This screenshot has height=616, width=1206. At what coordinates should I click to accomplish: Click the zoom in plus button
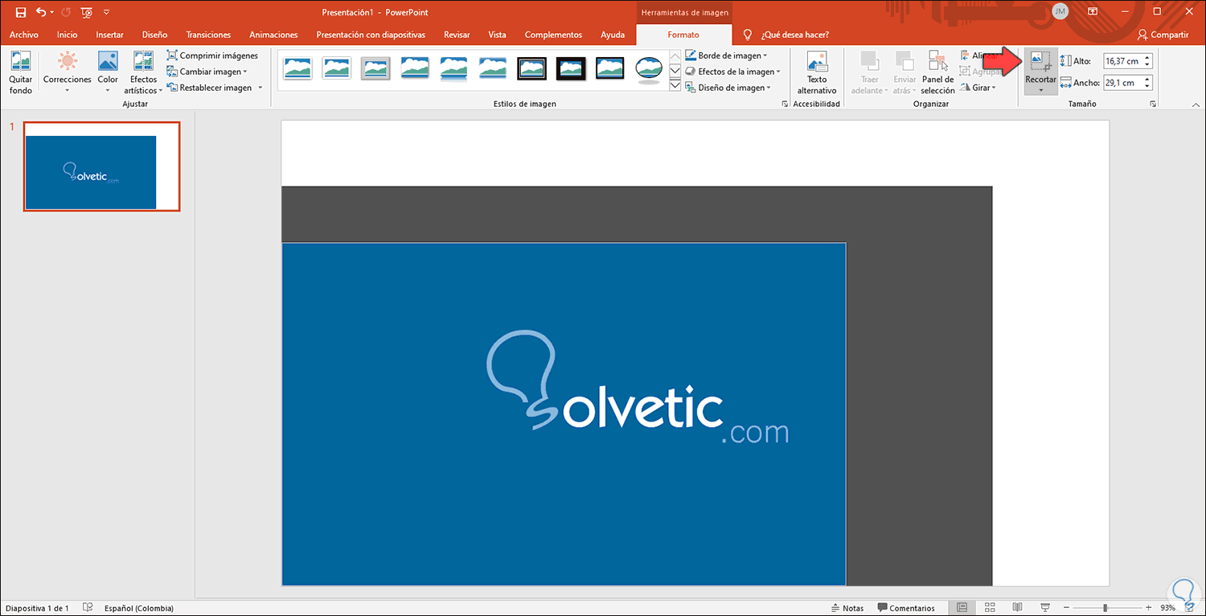(1147, 608)
